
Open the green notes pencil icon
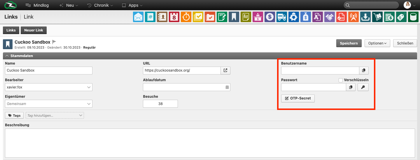click(x=222, y=17)
